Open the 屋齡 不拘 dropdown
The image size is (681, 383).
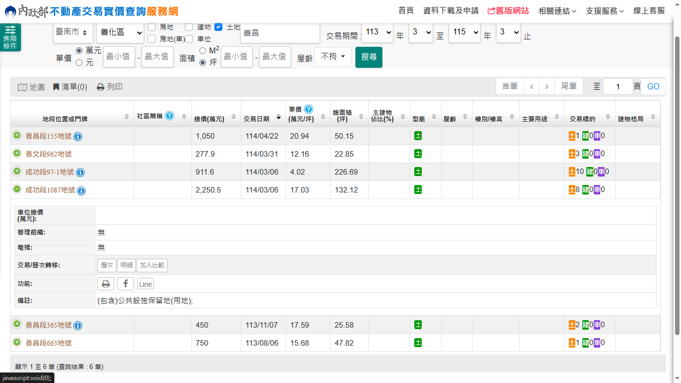pyautogui.click(x=333, y=57)
